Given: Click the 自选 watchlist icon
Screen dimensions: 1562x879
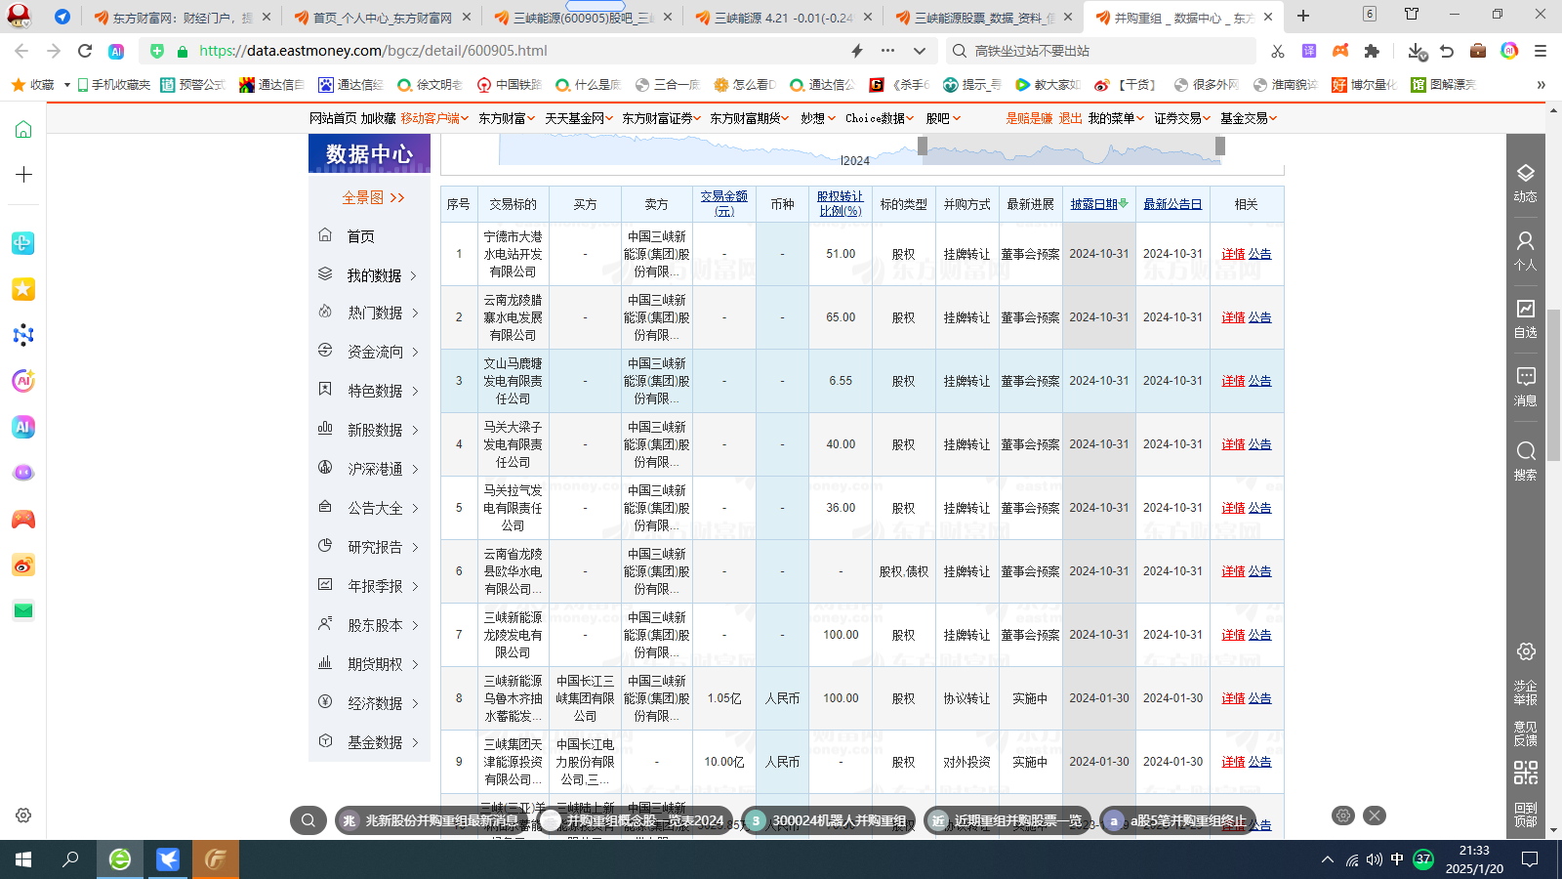Looking at the screenshot, I should (x=1525, y=318).
